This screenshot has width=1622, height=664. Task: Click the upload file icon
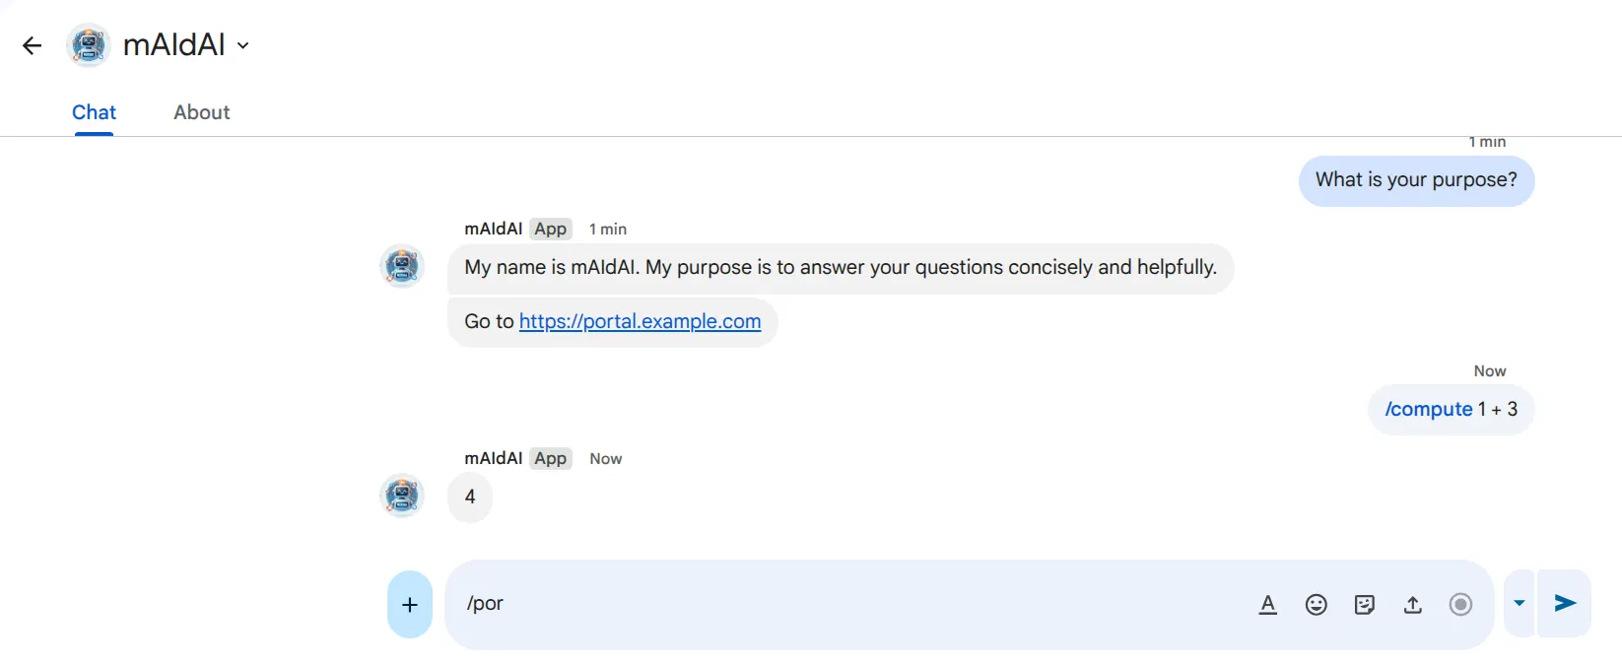1412,605
